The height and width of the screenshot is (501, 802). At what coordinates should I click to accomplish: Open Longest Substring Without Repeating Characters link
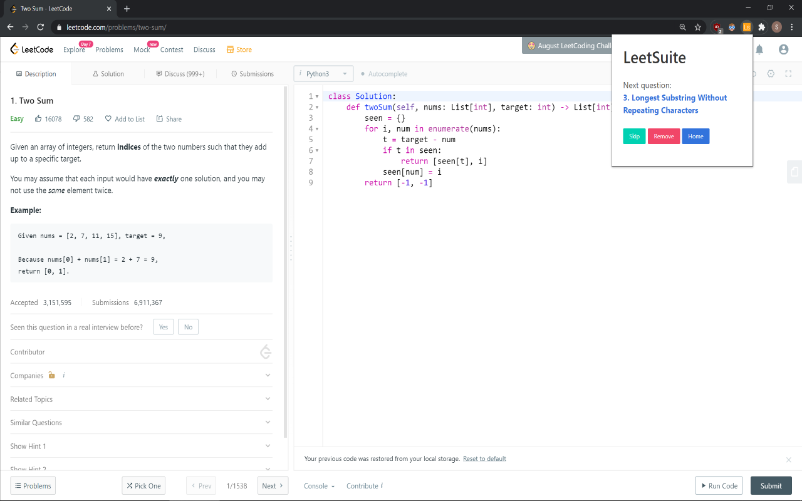[x=675, y=104]
